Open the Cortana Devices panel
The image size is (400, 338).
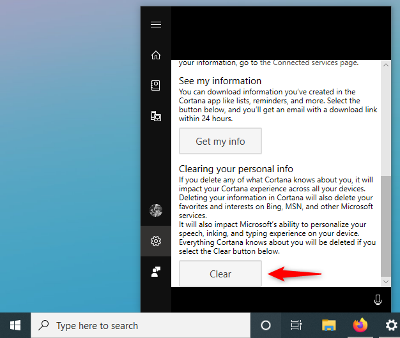click(x=156, y=116)
